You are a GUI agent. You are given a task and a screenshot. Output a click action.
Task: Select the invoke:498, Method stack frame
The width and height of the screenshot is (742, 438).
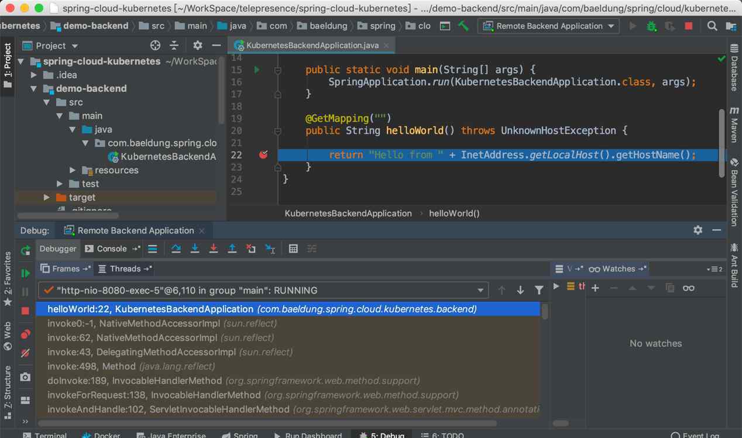[x=288, y=366]
